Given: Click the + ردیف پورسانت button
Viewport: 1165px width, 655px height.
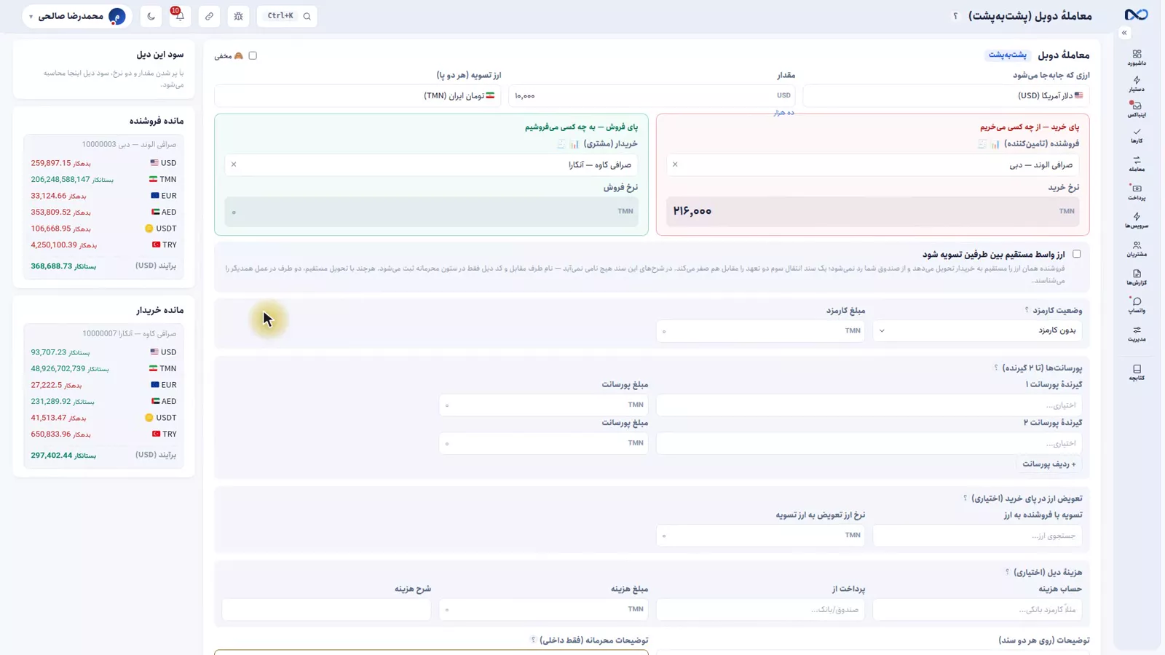Looking at the screenshot, I should (x=1048, y=464).
